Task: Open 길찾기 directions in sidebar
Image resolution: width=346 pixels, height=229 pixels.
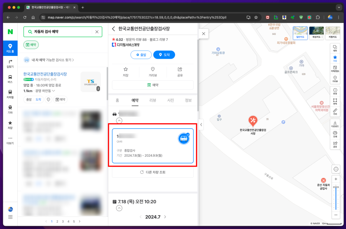Action: 10,63
